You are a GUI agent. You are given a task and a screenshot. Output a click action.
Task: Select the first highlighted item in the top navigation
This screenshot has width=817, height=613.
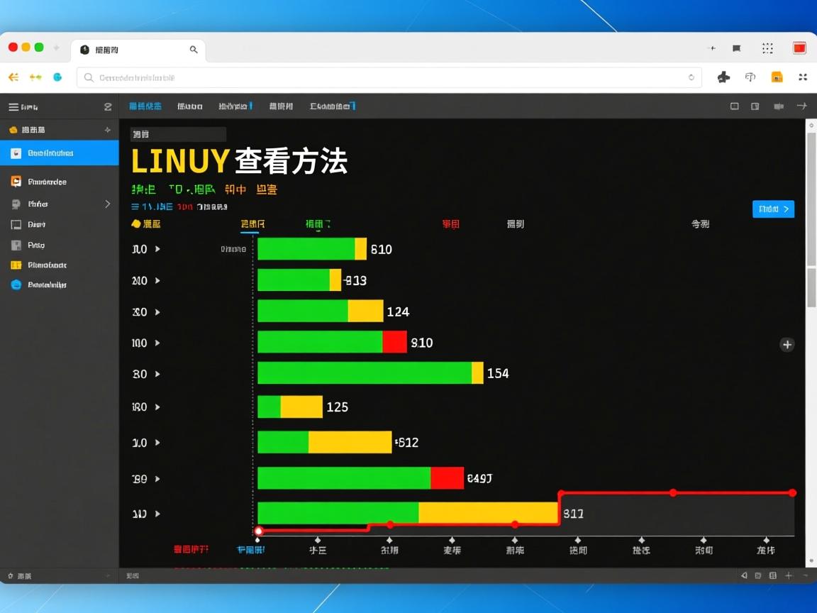tap(145, 106)
